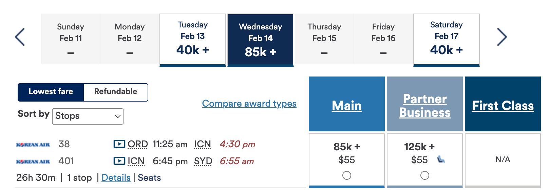This screenshot has height=195, width=549.
Task: Click the Korean Air logo for flight 38
Action: click(x=33, y=144)
